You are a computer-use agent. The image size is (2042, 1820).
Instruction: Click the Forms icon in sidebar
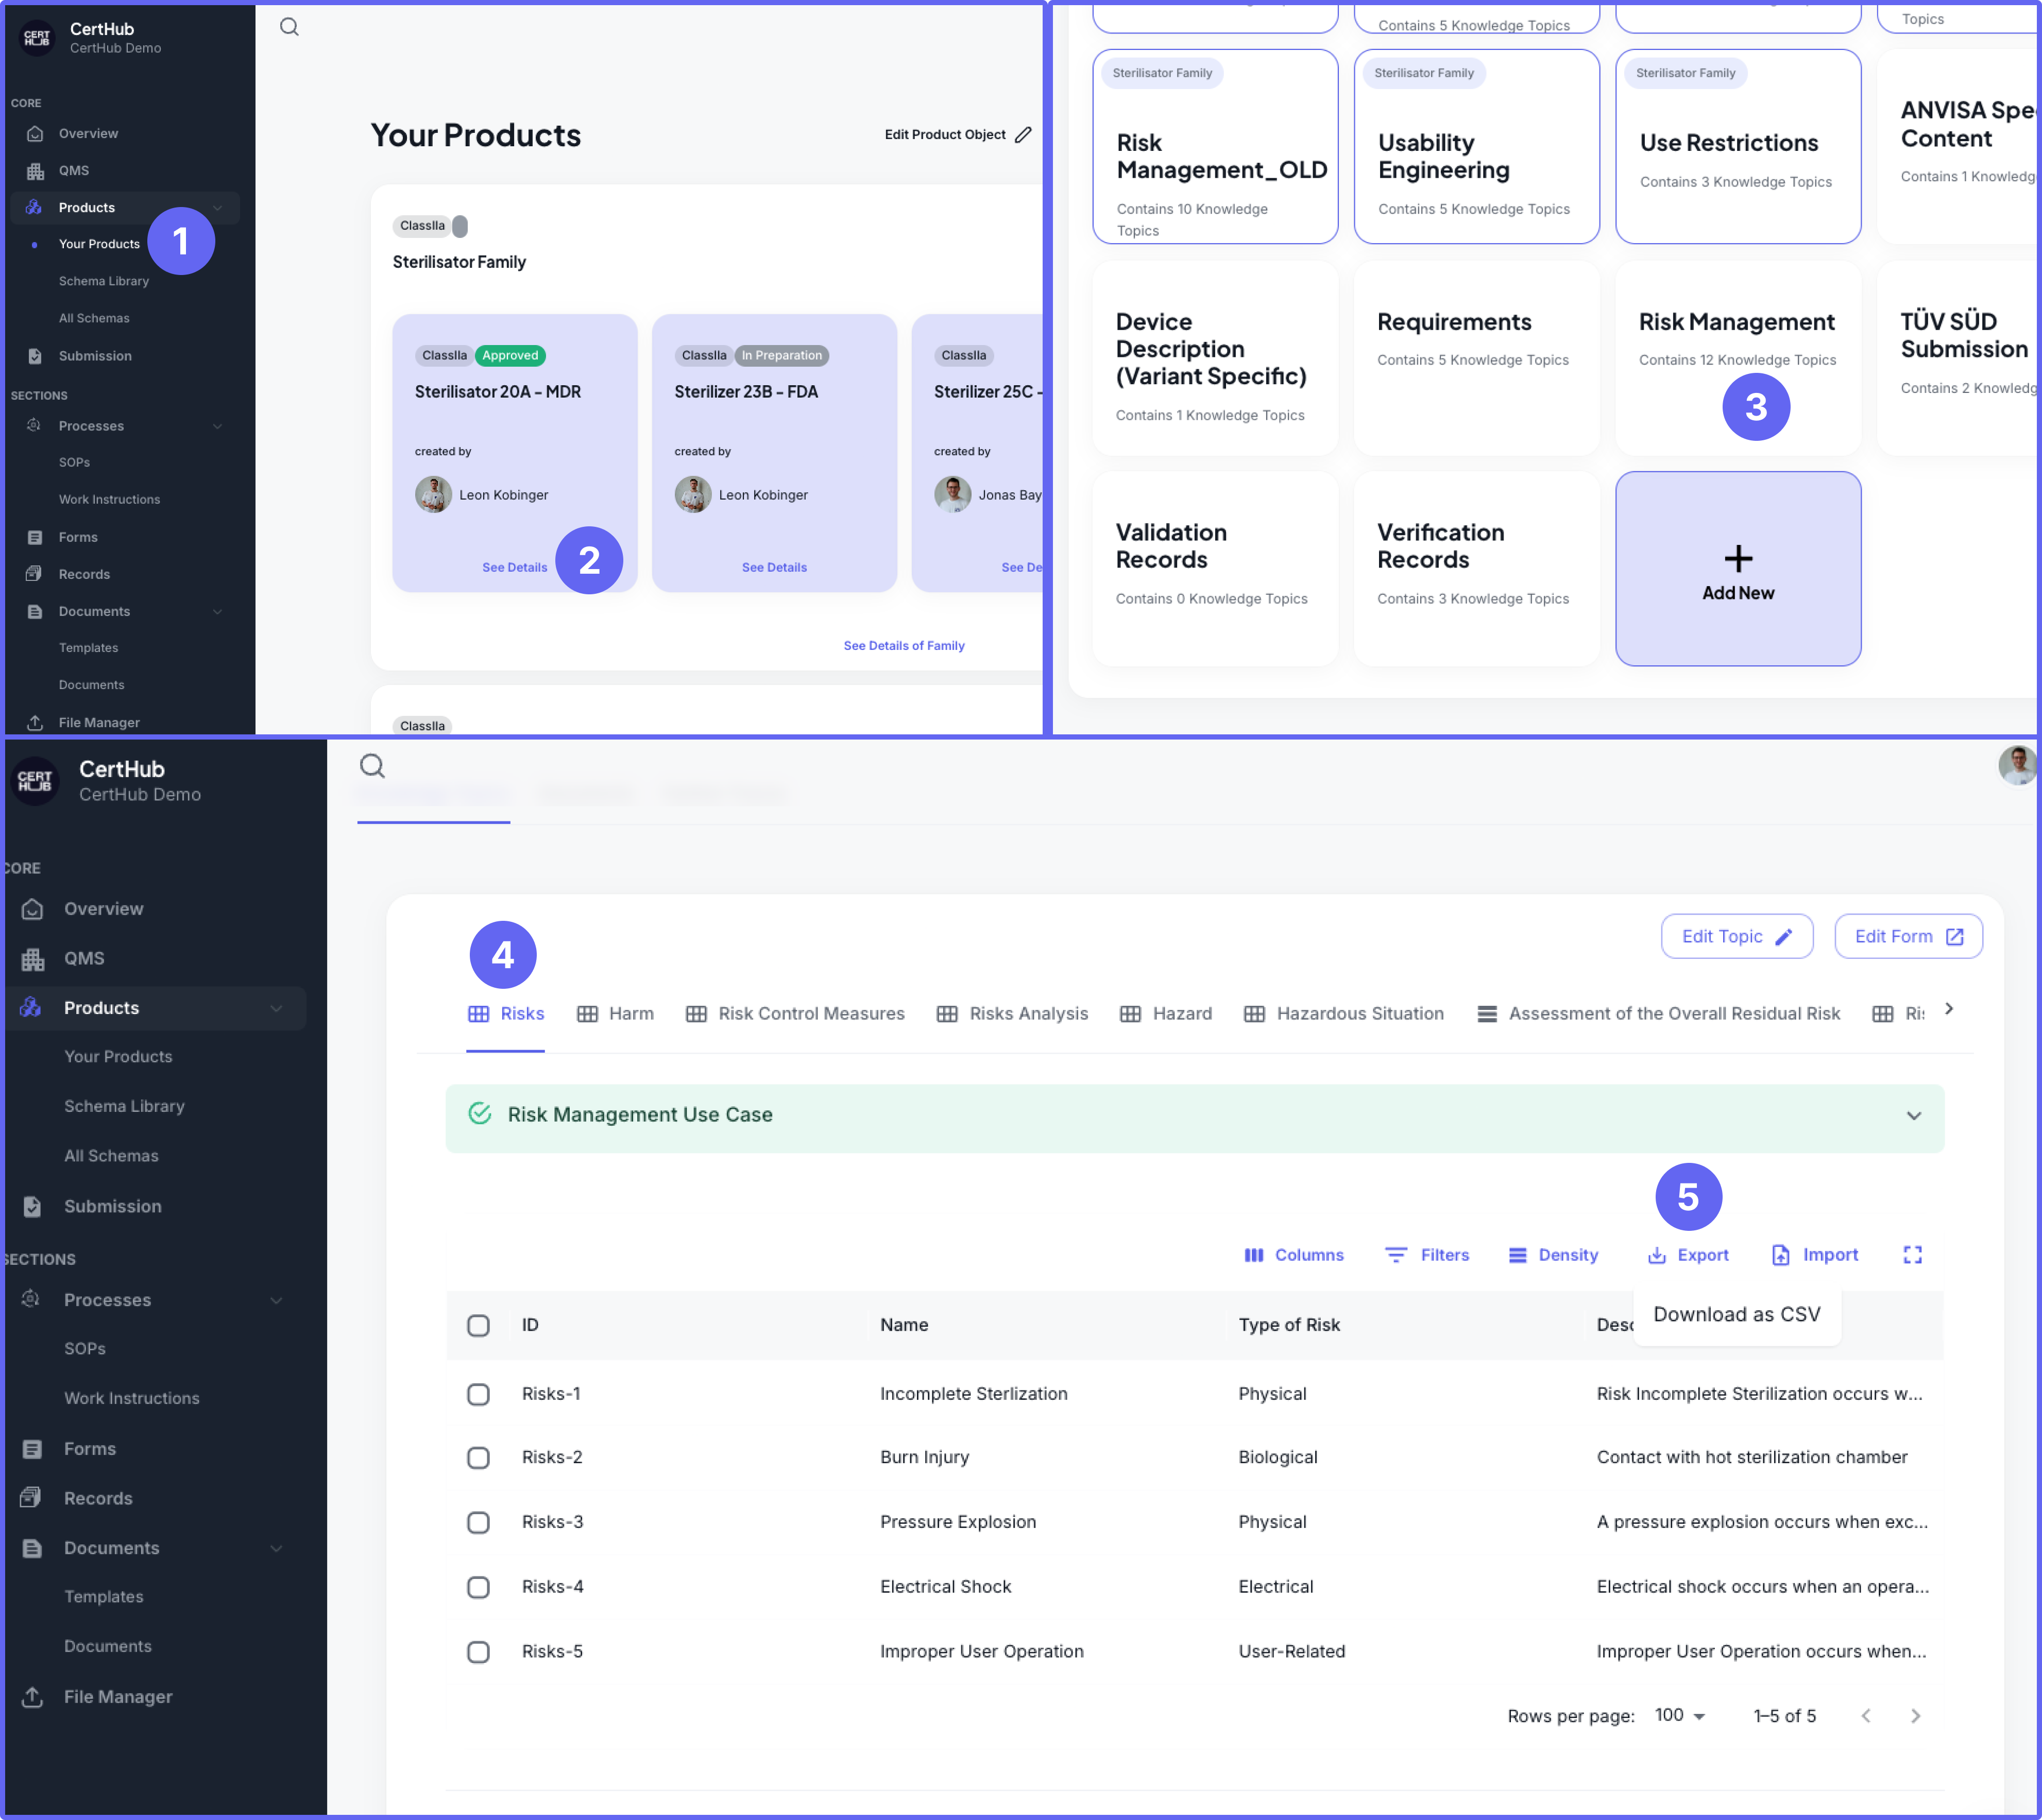click(x=33, y=1448)
